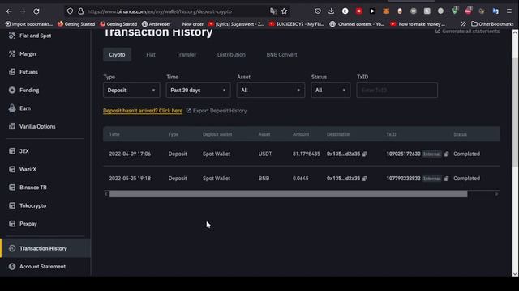Click the amount 81.1798435
519x291 pixels.
307,154
